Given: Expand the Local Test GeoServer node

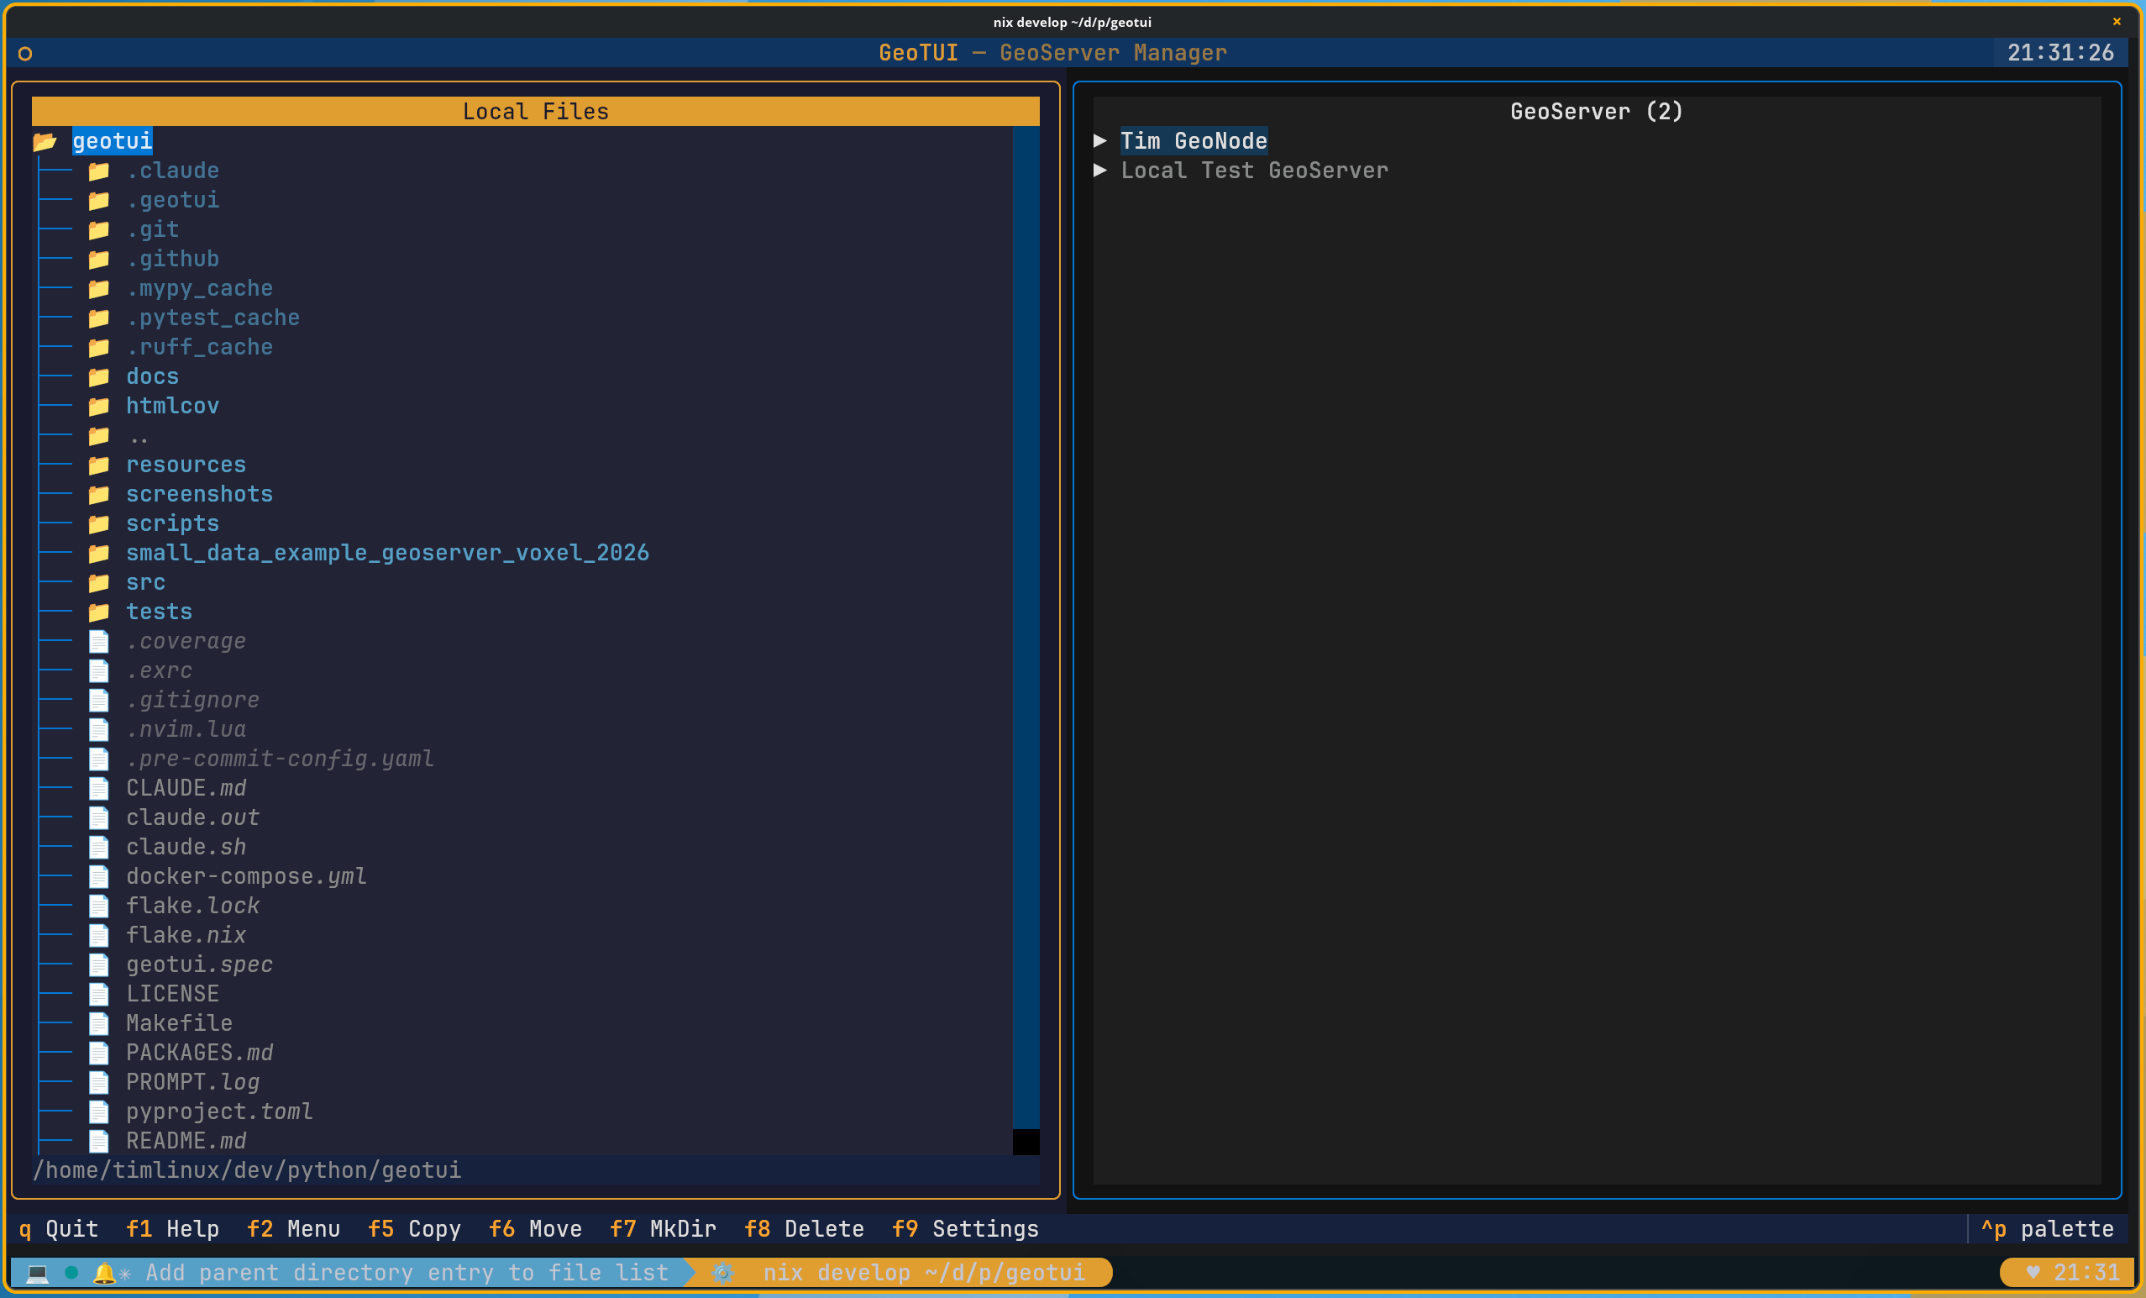Looking at the screenshot, I should (1100, 171).
